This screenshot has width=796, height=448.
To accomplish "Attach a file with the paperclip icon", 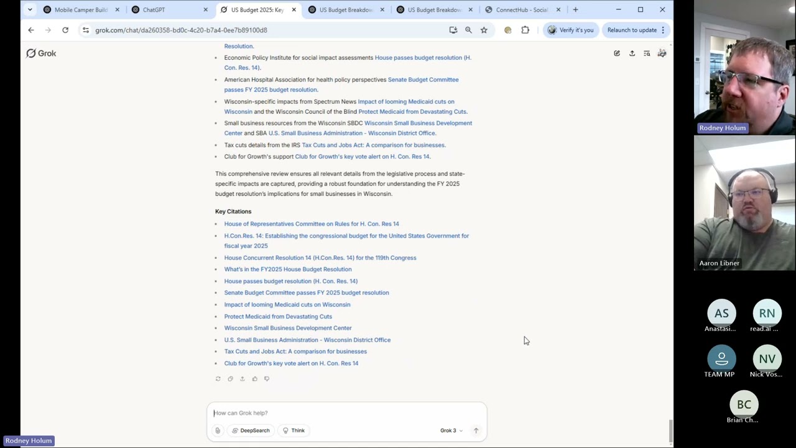I will click(x=218, y=431).
